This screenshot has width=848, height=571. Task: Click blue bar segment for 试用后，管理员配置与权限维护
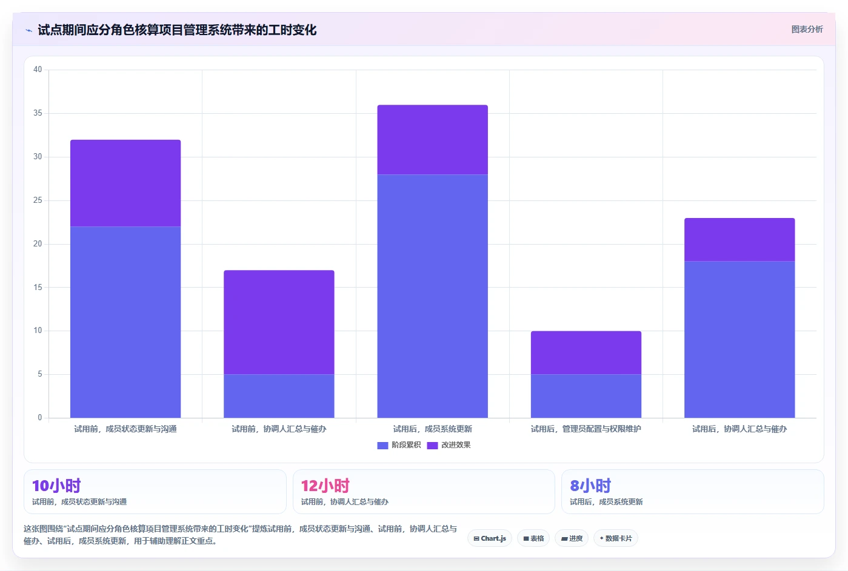click(x=586, y=396)
